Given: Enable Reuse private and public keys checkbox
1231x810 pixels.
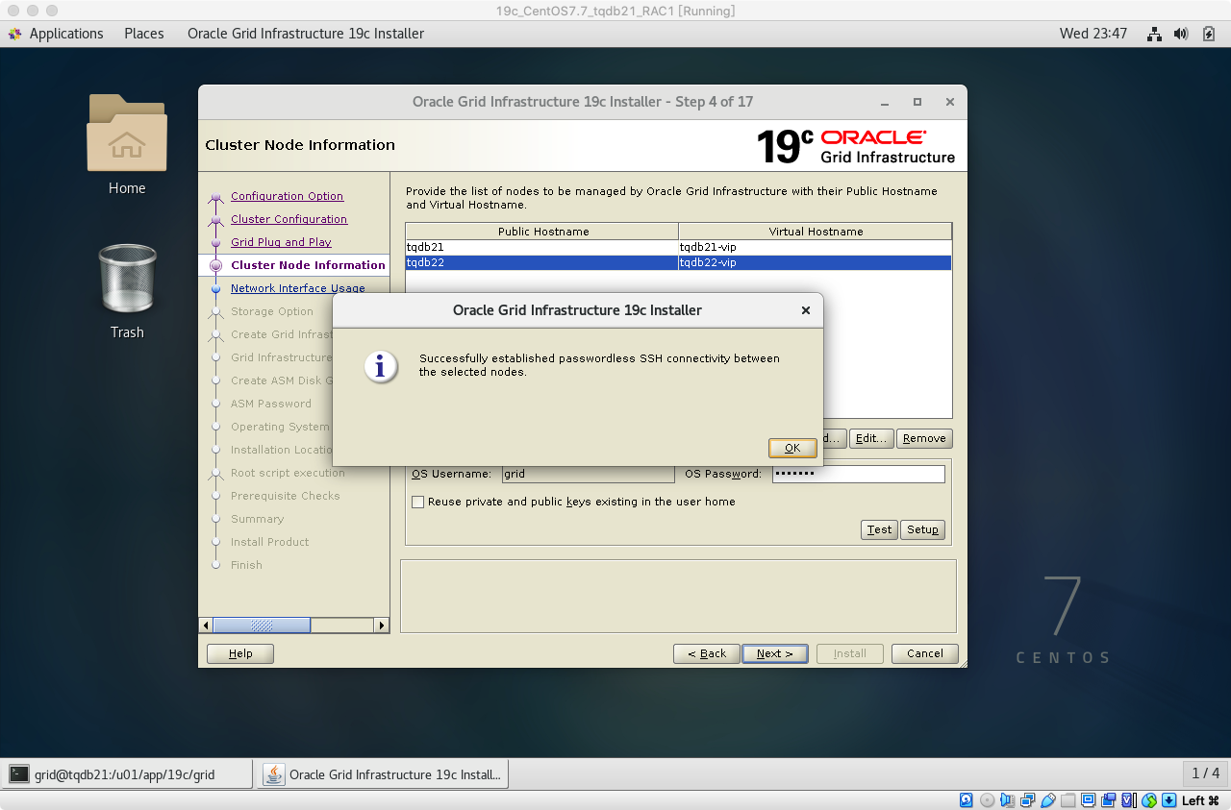Looking at the screenshot, I should pyautogui.click(x=417, y=502).
